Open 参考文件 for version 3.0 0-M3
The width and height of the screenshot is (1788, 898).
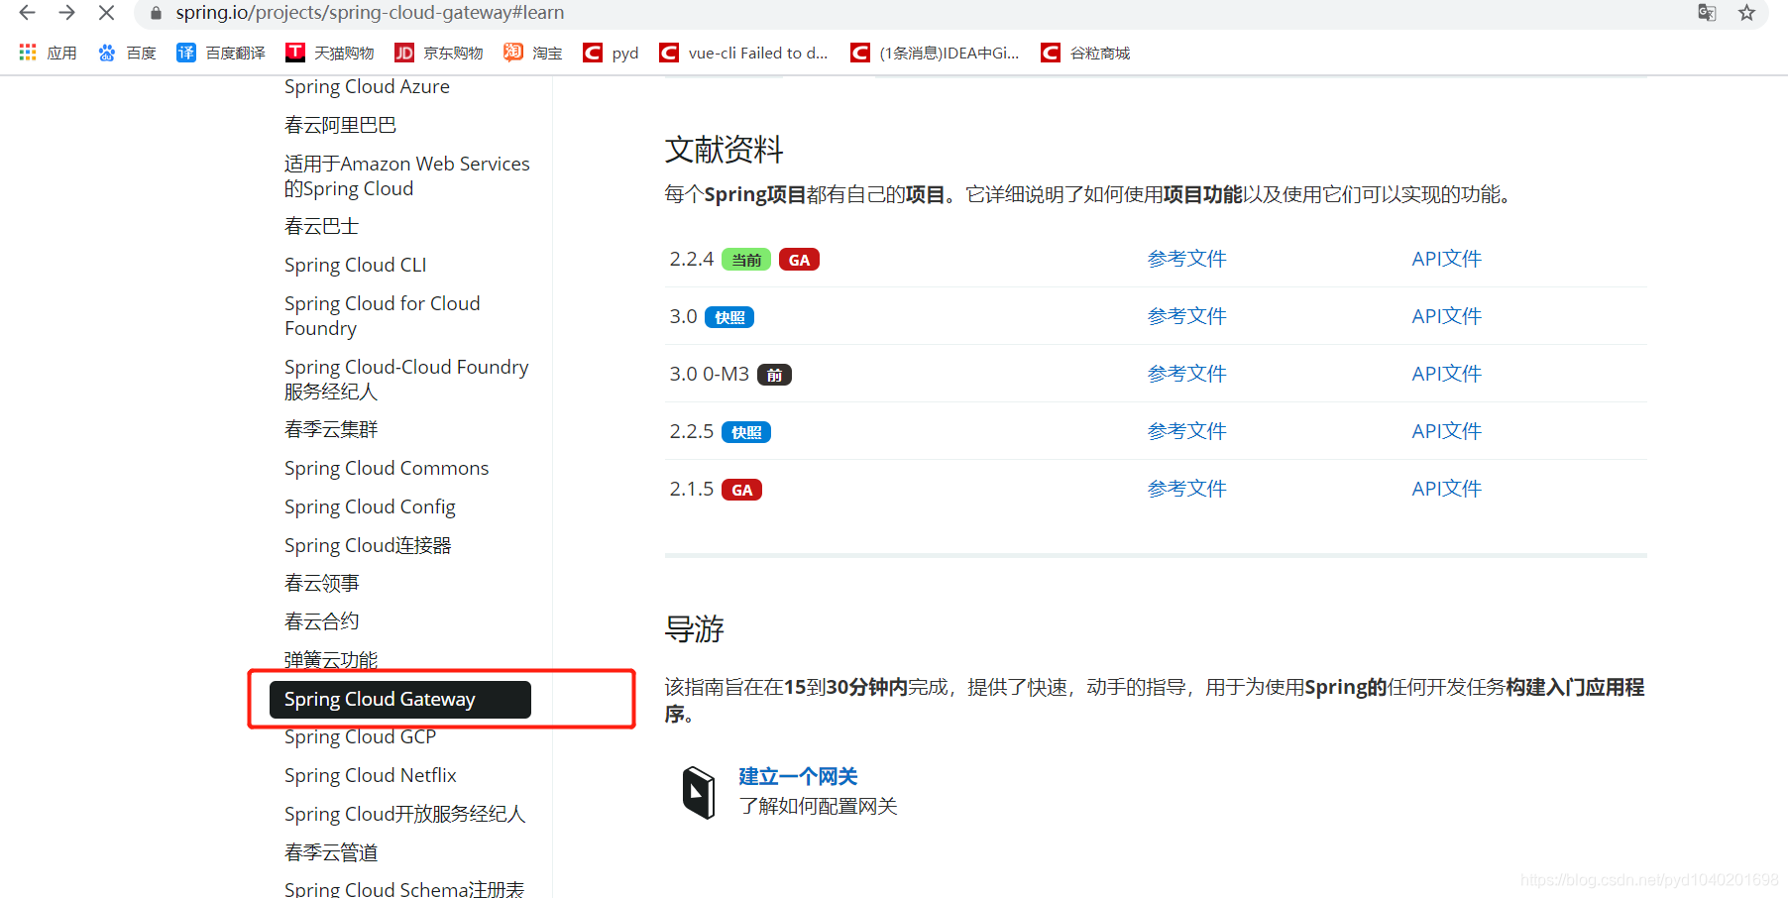[x=1187, y=374]
